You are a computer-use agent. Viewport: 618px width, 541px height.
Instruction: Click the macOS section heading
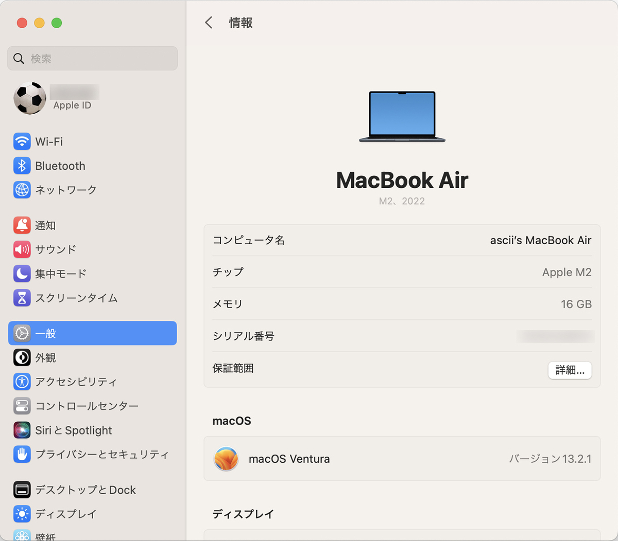pos(232,421)
